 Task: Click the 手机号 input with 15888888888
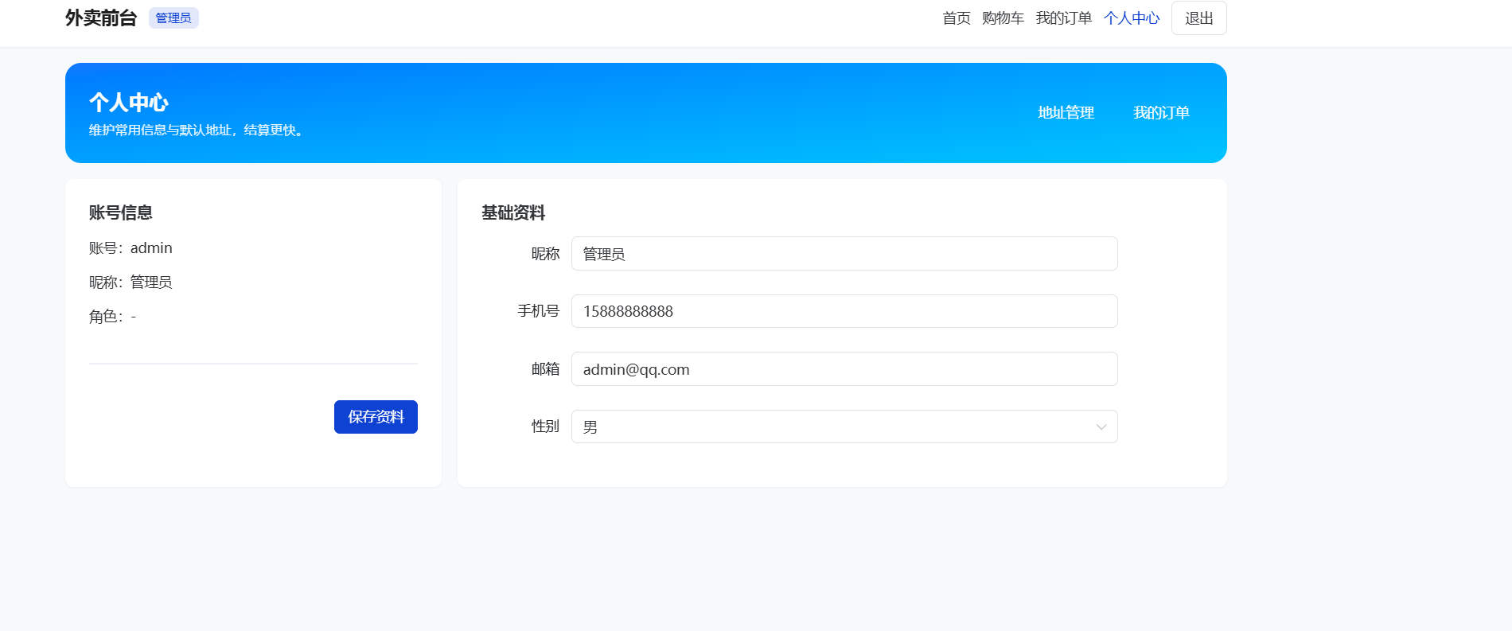pyautogui.click(x=844, y=311)
